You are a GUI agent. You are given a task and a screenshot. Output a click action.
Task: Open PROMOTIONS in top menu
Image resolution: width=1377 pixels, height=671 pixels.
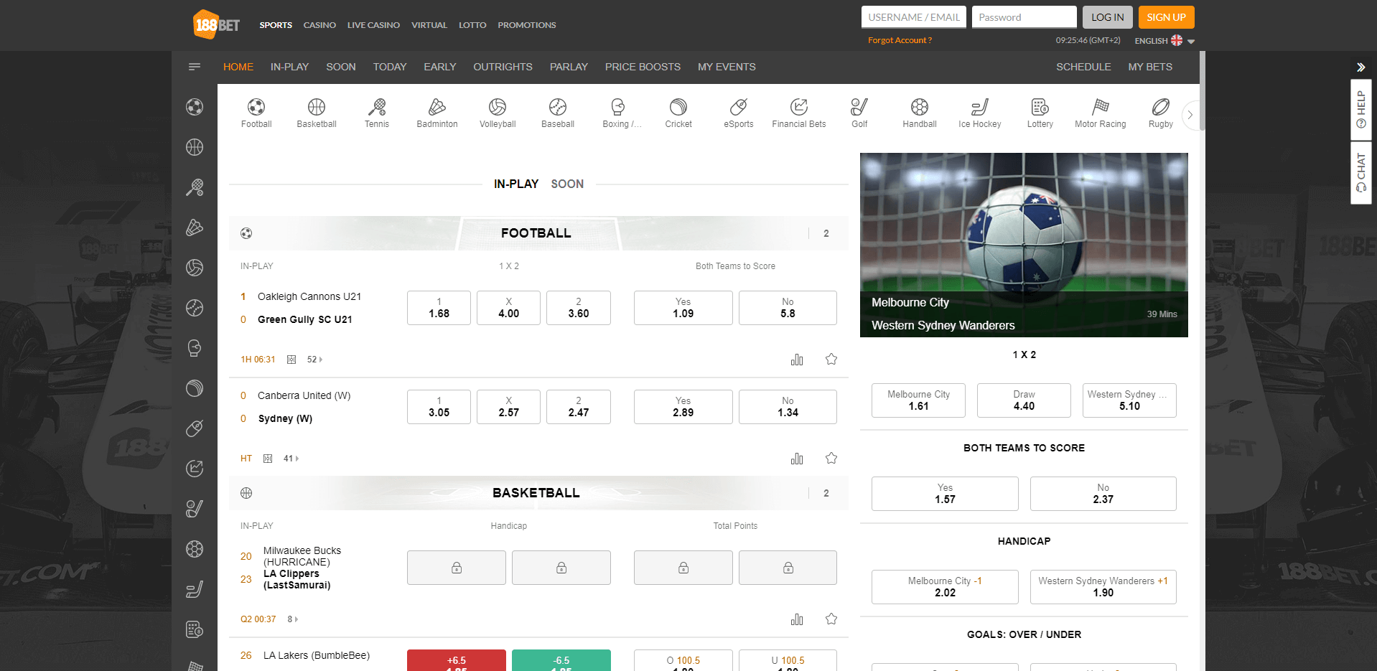click(x=527, y=25)
